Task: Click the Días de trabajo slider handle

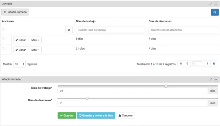Action: point(166,86)
